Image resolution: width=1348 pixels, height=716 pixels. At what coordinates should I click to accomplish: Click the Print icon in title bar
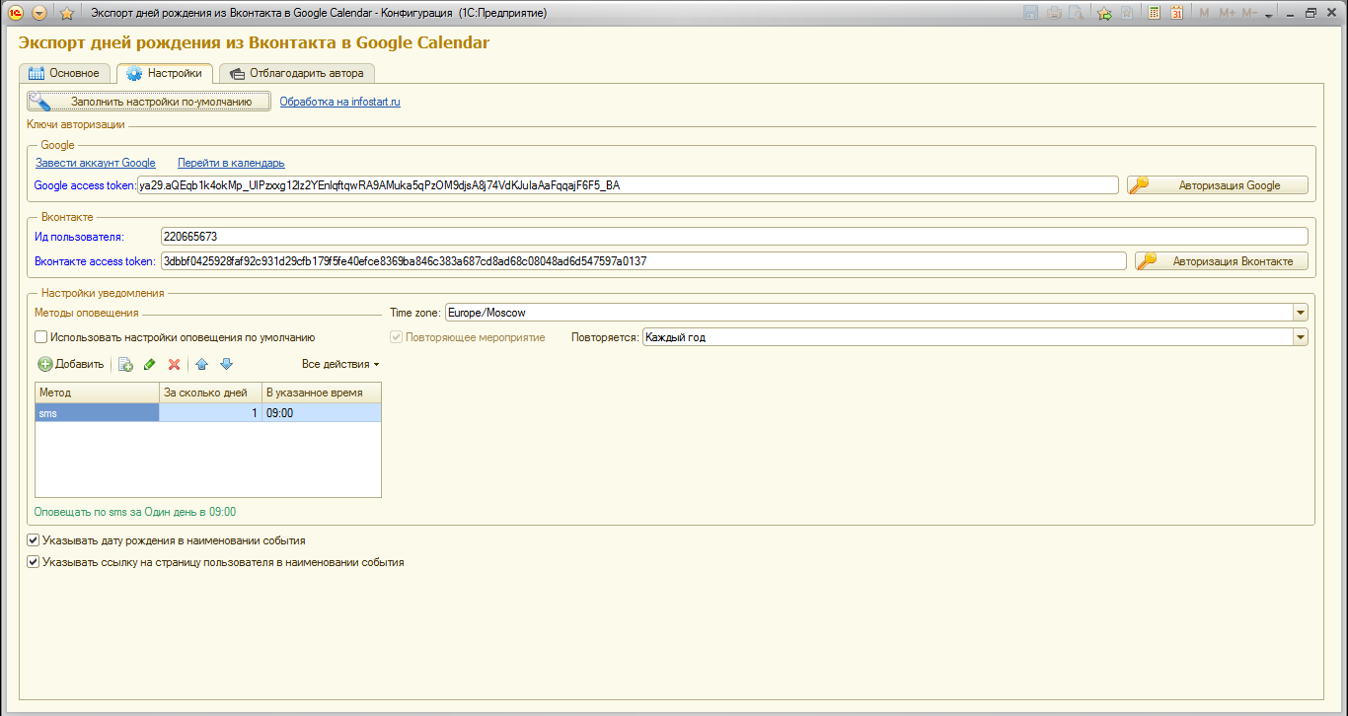[1054, 13]
